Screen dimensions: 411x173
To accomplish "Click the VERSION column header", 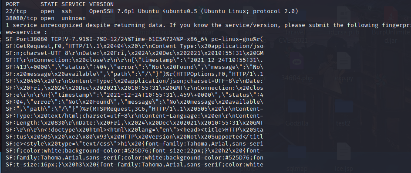I will 101,4.
